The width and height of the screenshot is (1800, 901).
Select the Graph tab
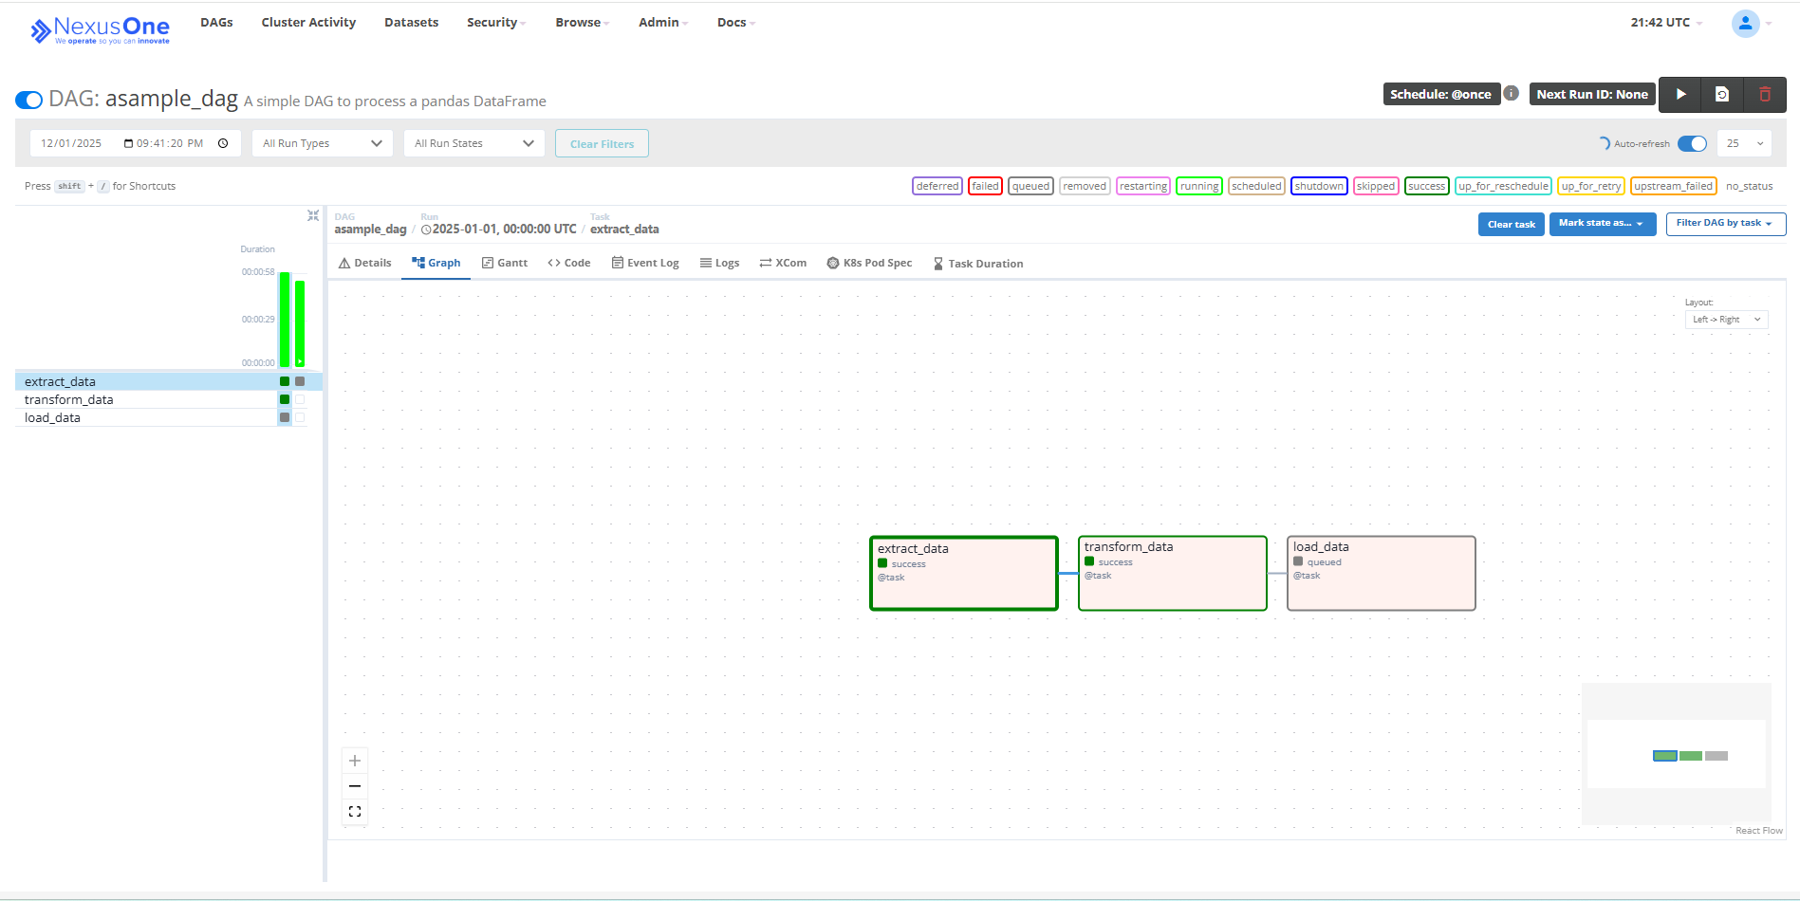click(436, 264)
